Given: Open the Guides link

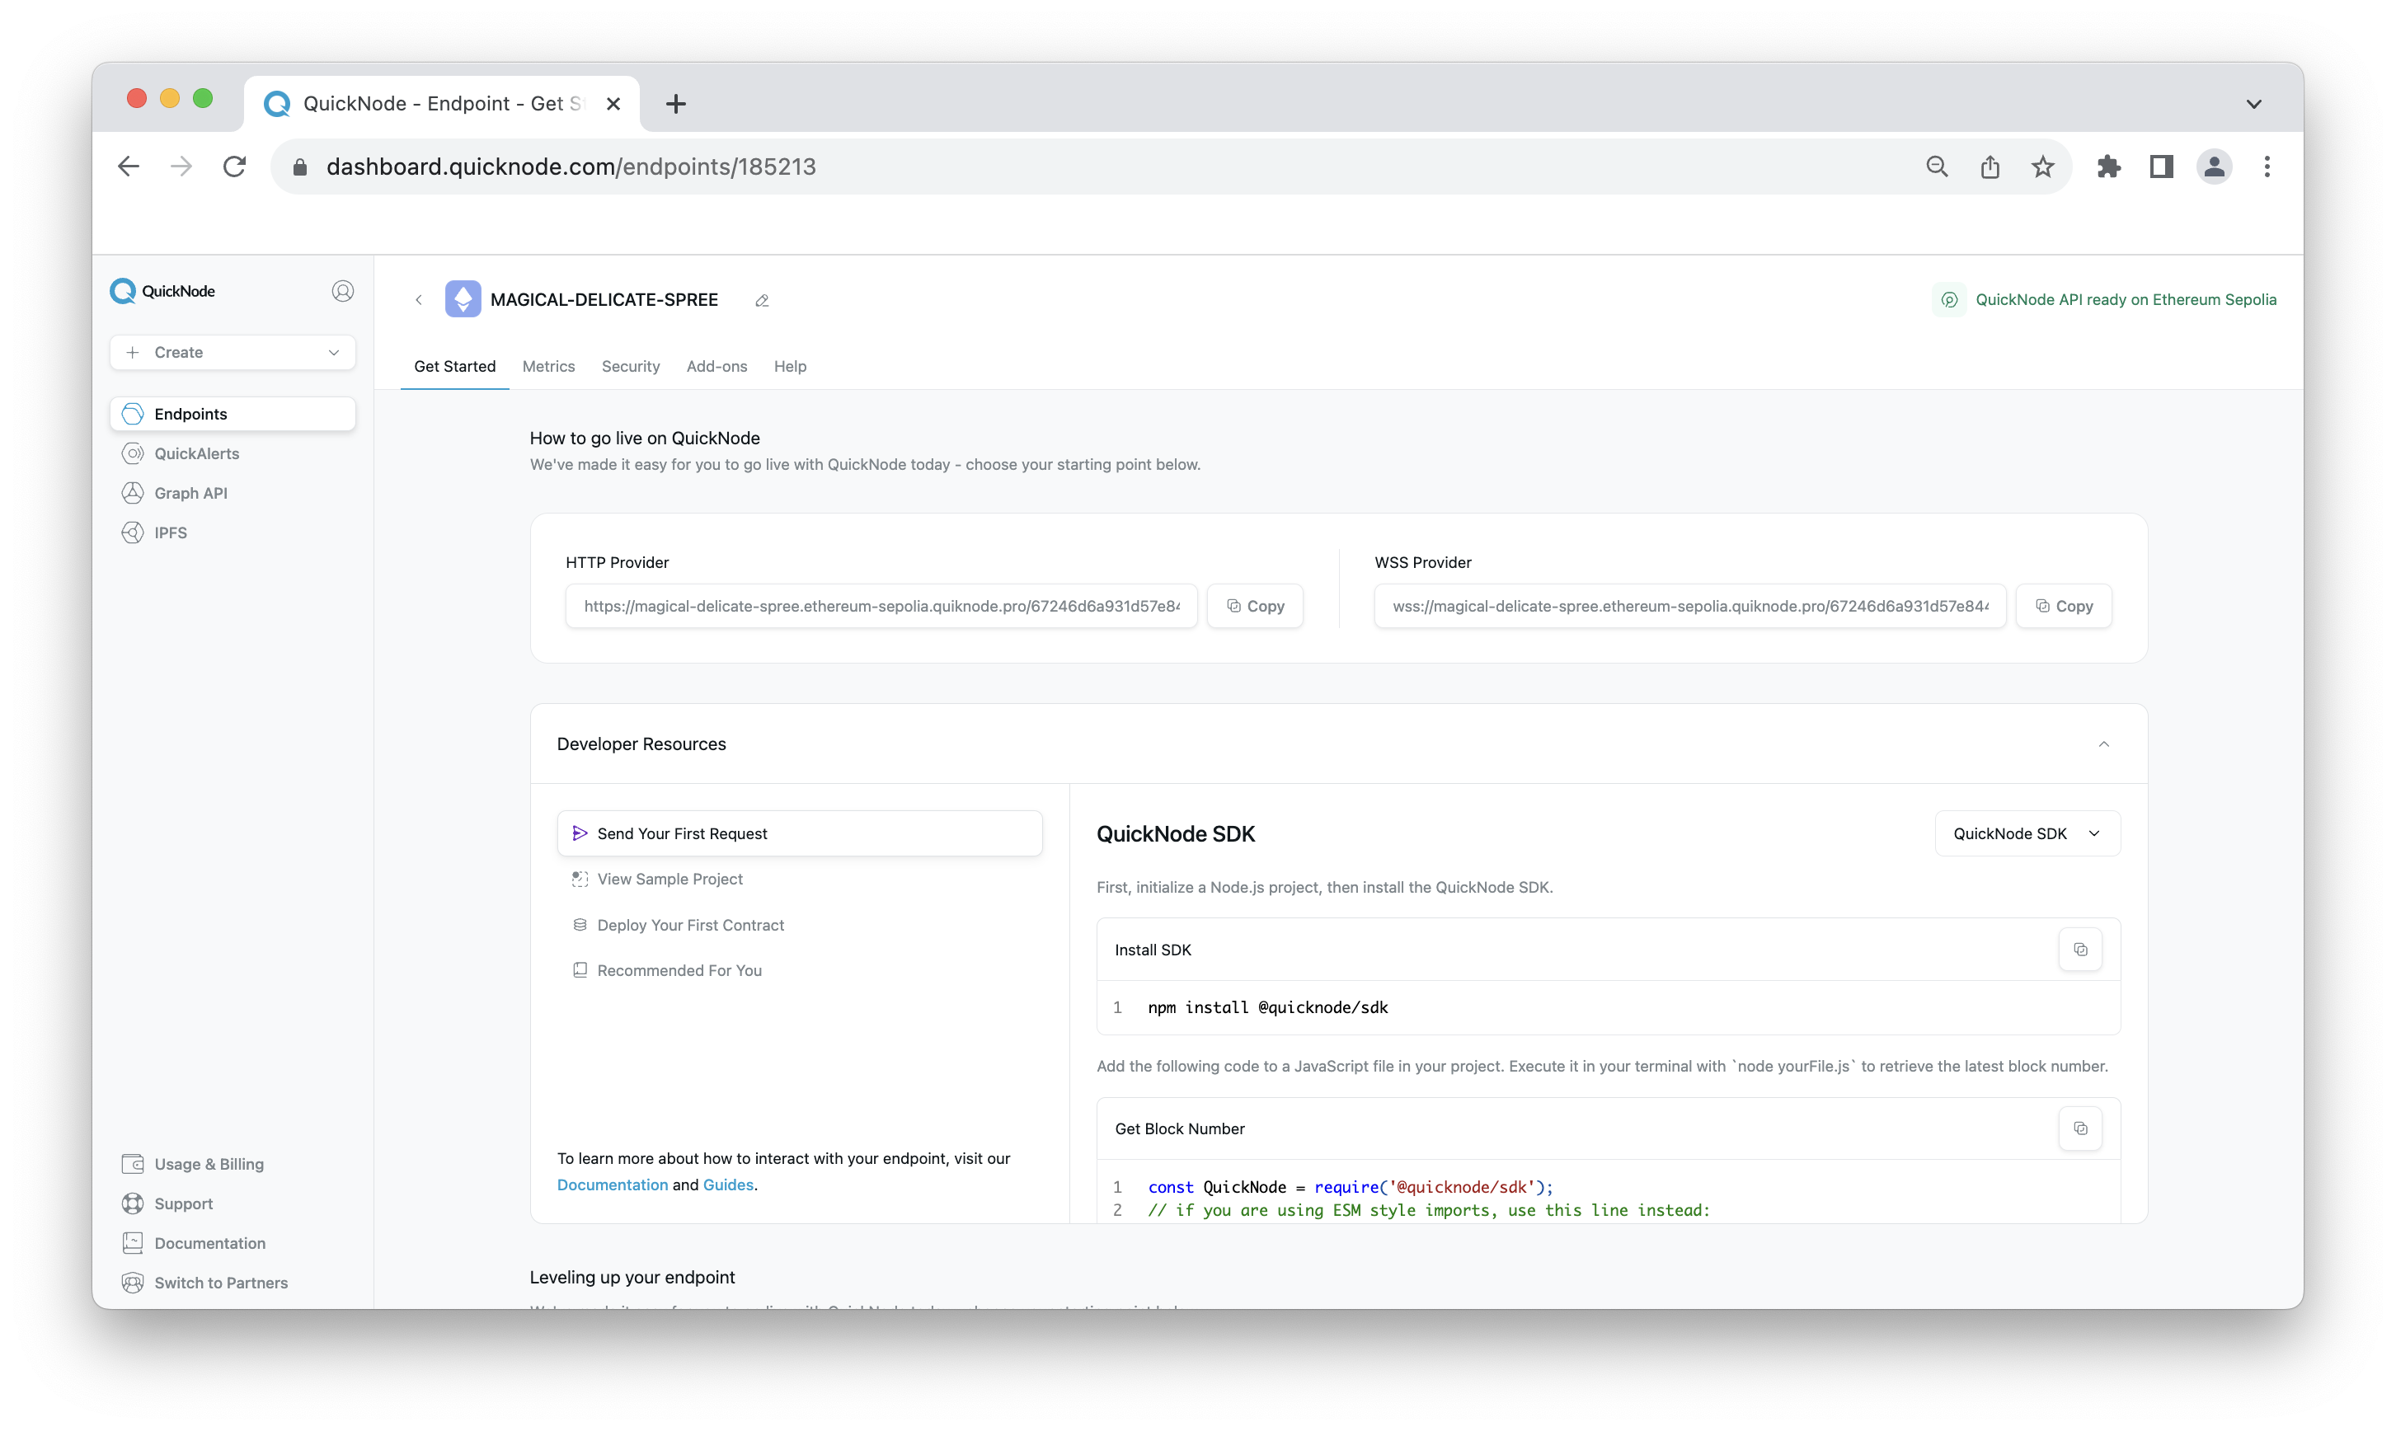Looking at the screenshot, I should 727,1185.
